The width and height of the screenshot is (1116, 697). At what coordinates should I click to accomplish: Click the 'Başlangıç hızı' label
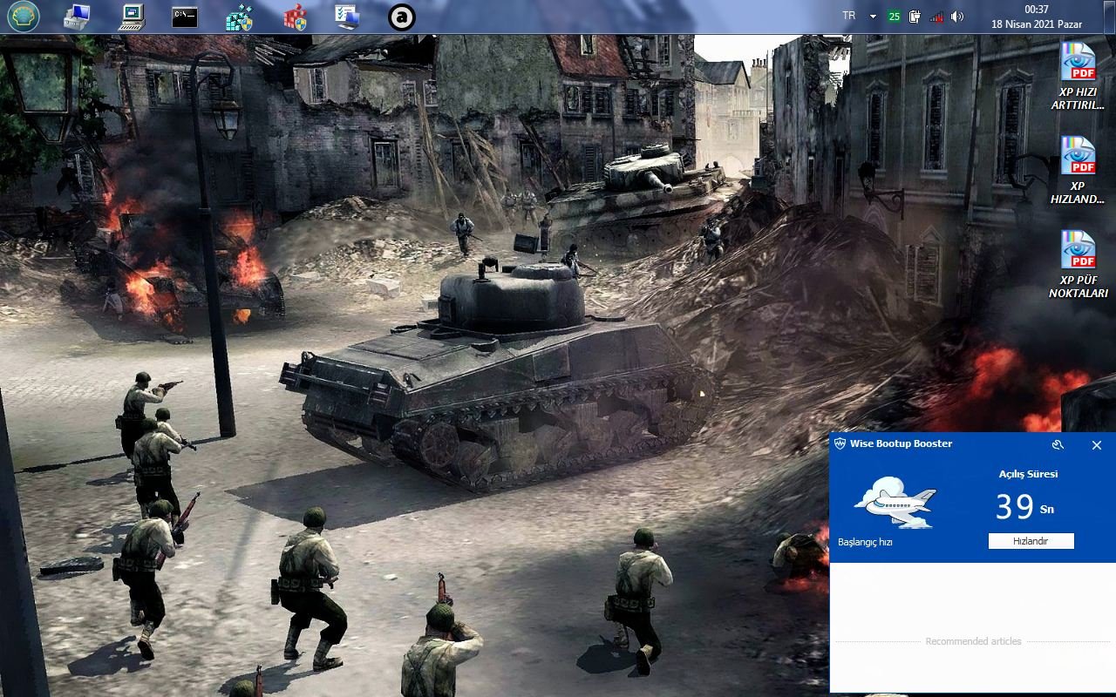tap(865, 542)
